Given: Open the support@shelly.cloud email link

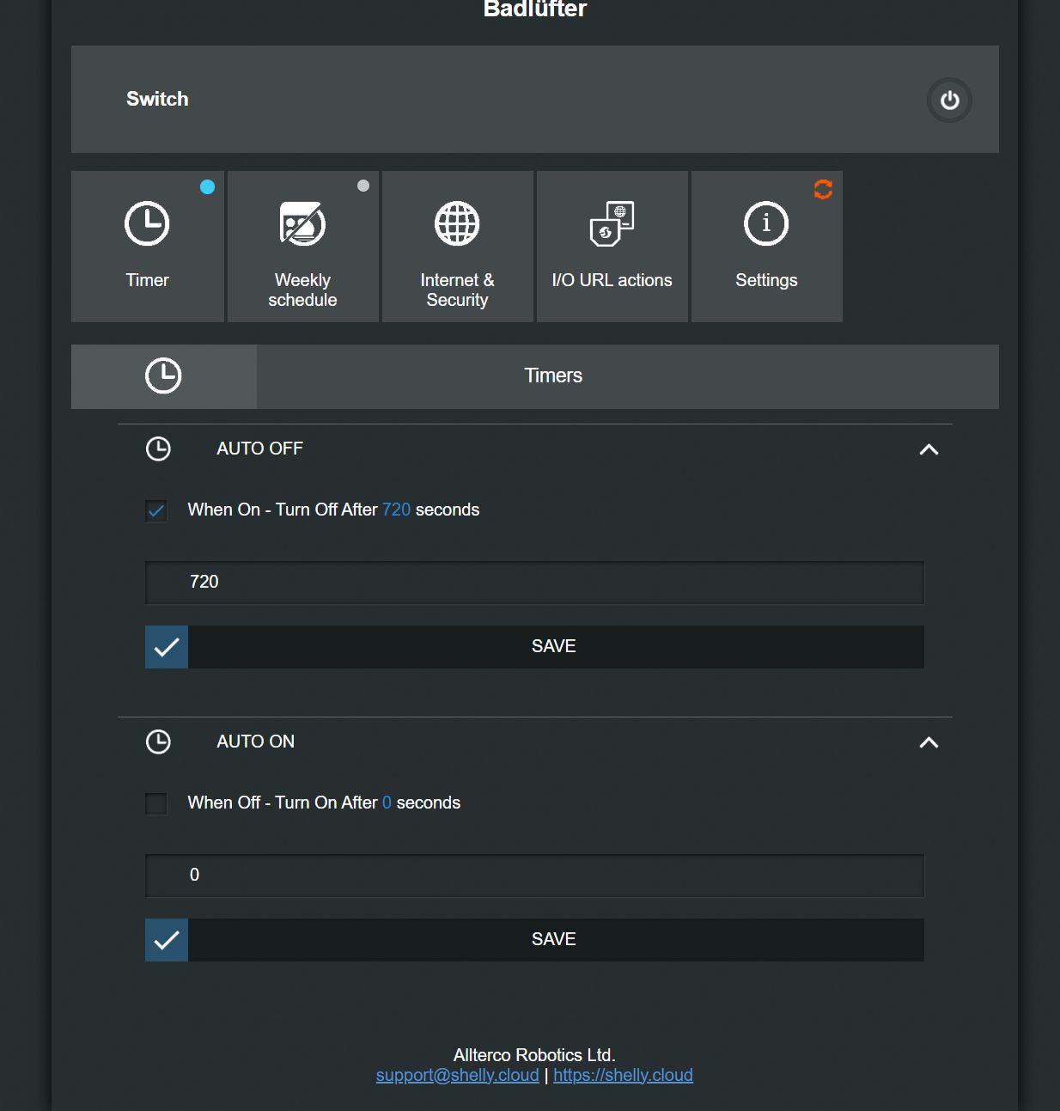Looking at the screenshot, I should [x=457, y=1075].
